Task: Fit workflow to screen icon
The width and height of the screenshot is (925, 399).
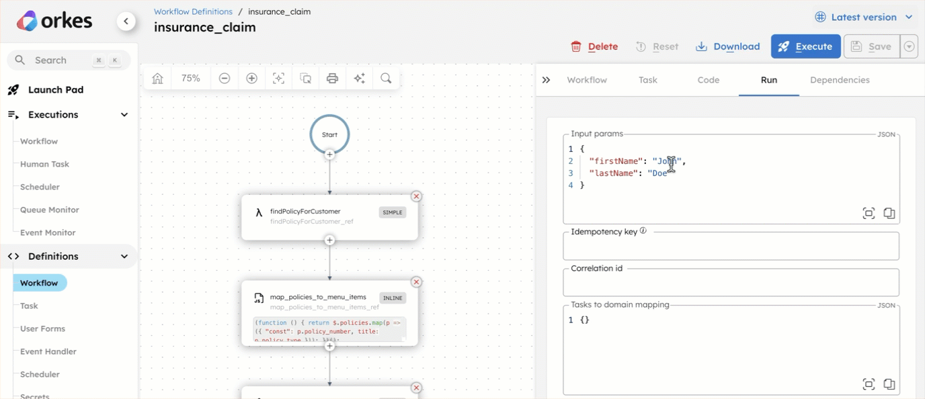Action: tap(278, 79)
